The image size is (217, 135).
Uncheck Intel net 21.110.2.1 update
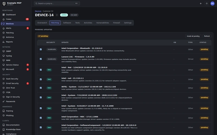point(41,79)
